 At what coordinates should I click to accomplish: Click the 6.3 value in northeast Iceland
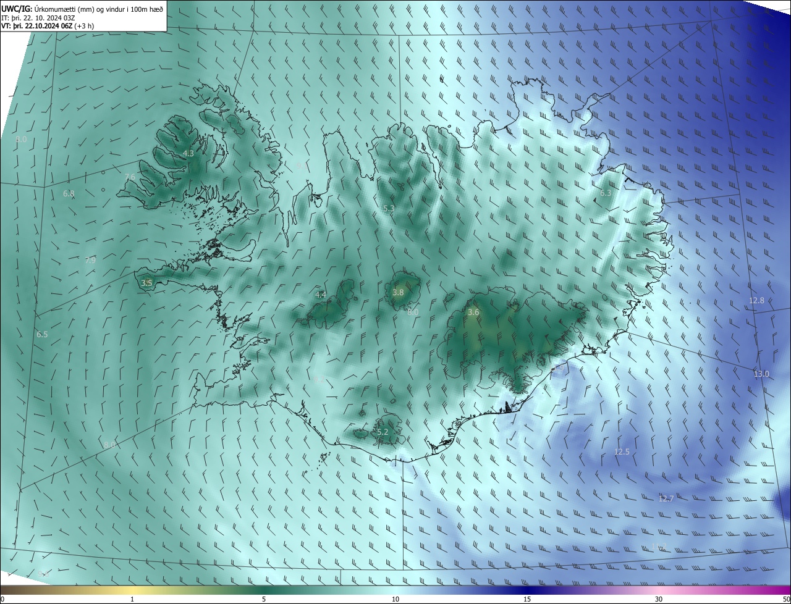tap(606, 193)
